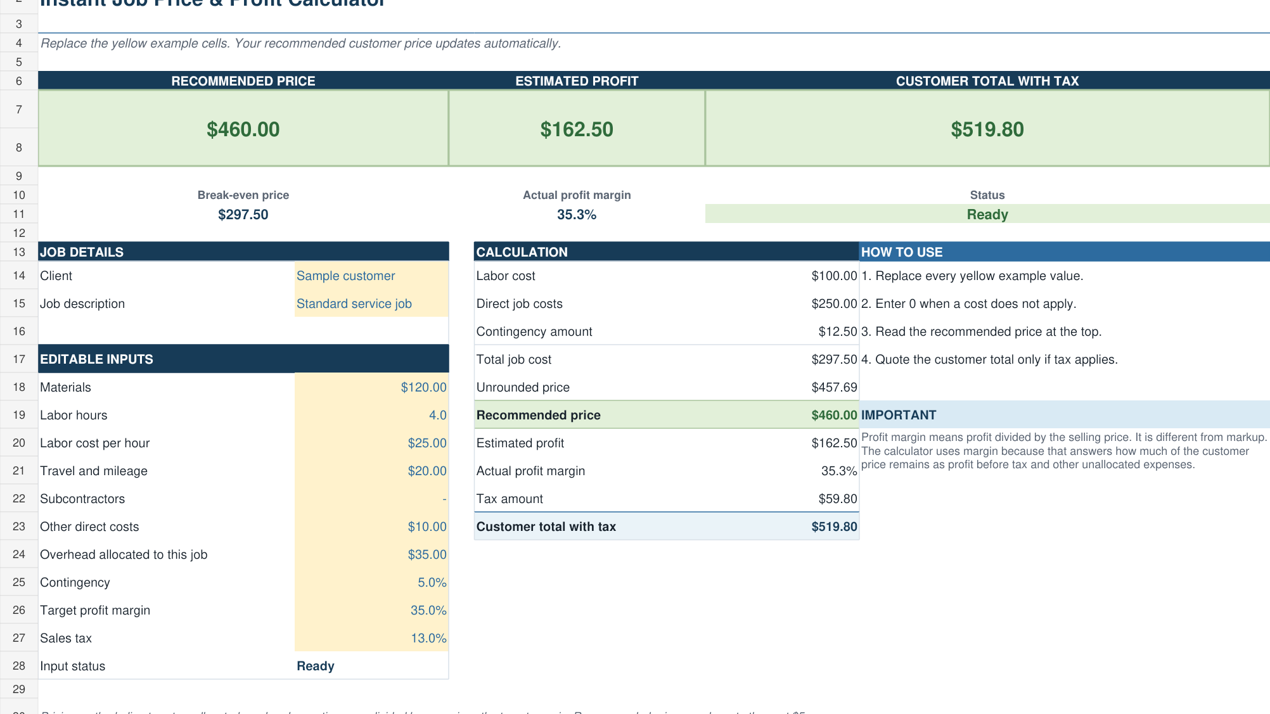Click the profit margin explanation paragraph
1270x714 pixels.
1064,450
